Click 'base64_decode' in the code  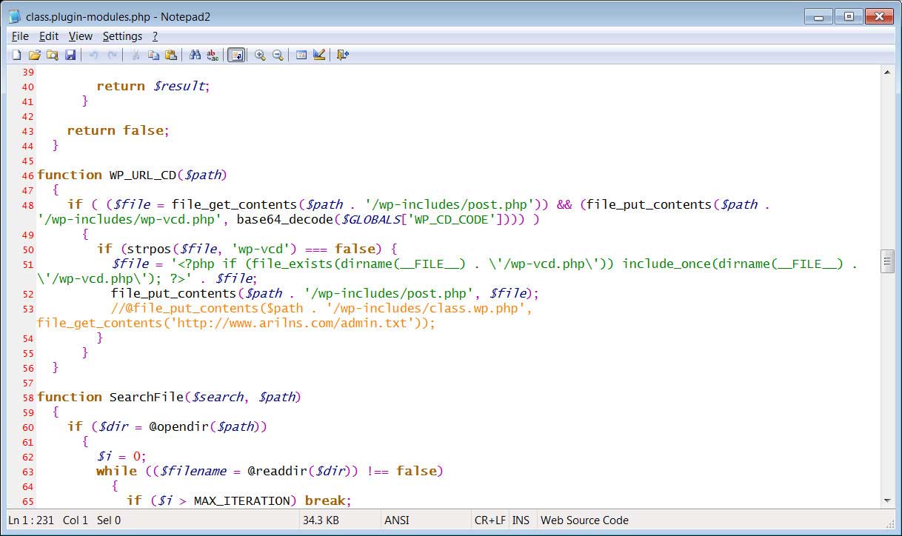pos(285,220)
